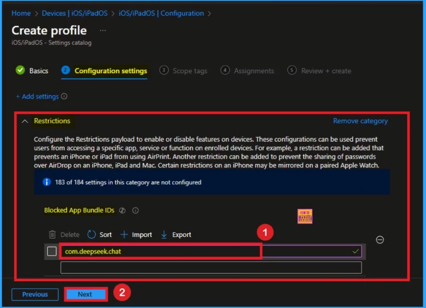426x308 pixels.
Task: Click the Sort label in the toolbar
Action: pyautogui.click(x=106, y=235)
